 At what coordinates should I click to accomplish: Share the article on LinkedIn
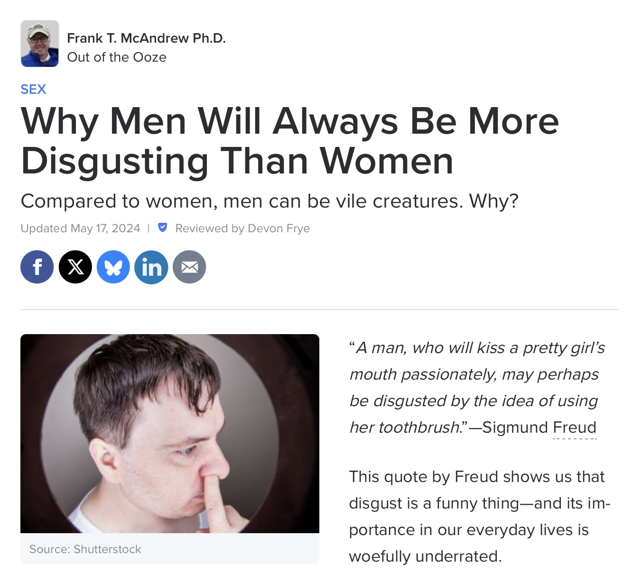[151, 267]
